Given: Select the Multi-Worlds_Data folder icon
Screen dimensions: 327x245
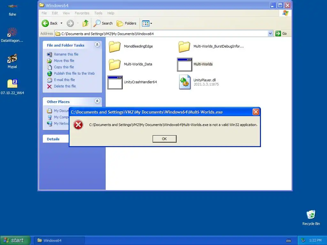Looking at the screenshot, I should pyautogui.click(x=115, y=64).
